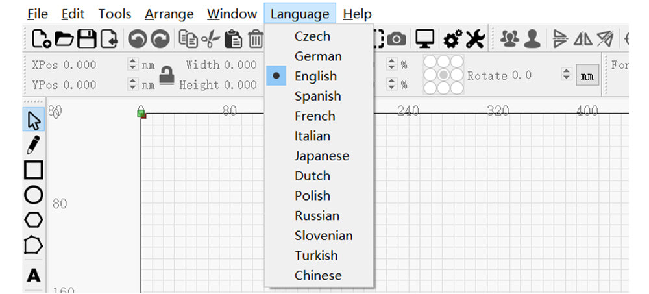Screen dimensions: 649x294
Task: Toggle the aspect ratio lock
Action: click(x=168, y=75)
